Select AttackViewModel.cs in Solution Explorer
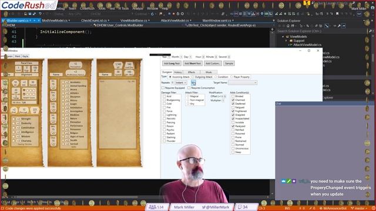The width and height of the screenshot is (376, 211). [x=307, y=45]
